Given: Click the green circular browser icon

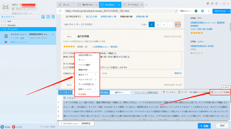Looking at the screenshot, I should click(x=196, y=11).
